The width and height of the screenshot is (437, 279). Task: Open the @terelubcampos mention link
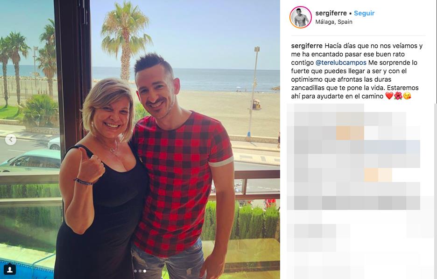click(x=341, y=63)
